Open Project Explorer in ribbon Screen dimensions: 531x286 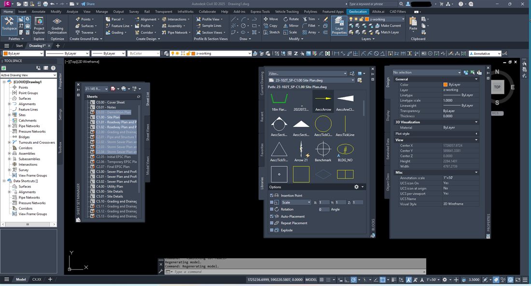(39, 26)
